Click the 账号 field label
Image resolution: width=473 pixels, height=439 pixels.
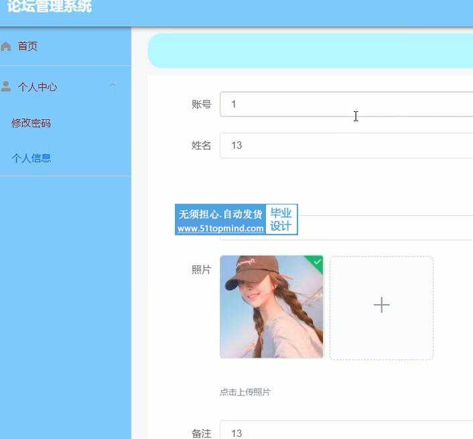(x=201, y=105)
